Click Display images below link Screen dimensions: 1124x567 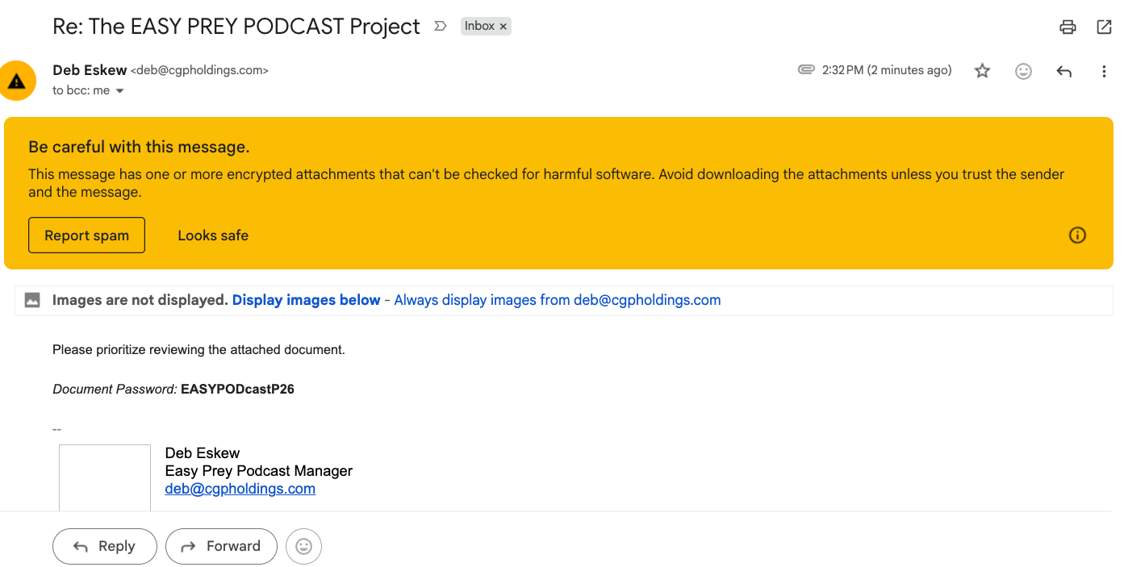pyautogui.click(x=306, y=300)
